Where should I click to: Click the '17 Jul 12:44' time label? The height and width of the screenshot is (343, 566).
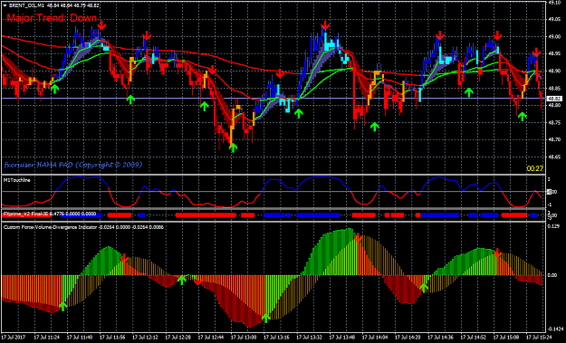tap(211, 338)
